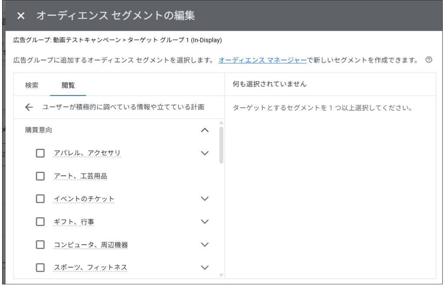Click the スポーツ、フィットネス label text

pyautogui.click(x=90, y=267)
